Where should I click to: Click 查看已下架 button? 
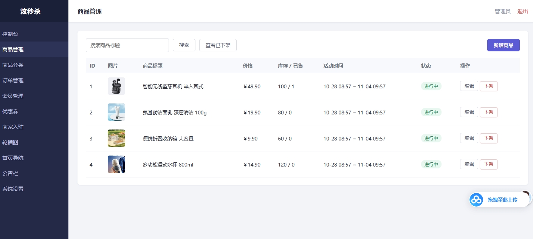click(218, 45)
